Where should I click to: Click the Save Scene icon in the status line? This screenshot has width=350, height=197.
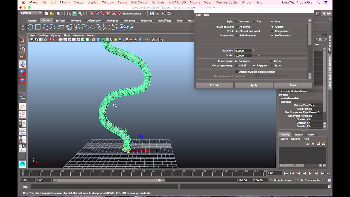pos(58,13)
